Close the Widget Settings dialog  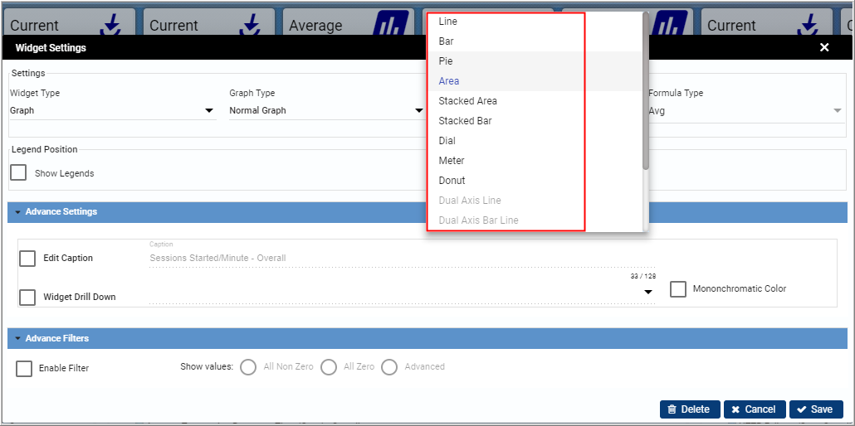click(824, 47)
